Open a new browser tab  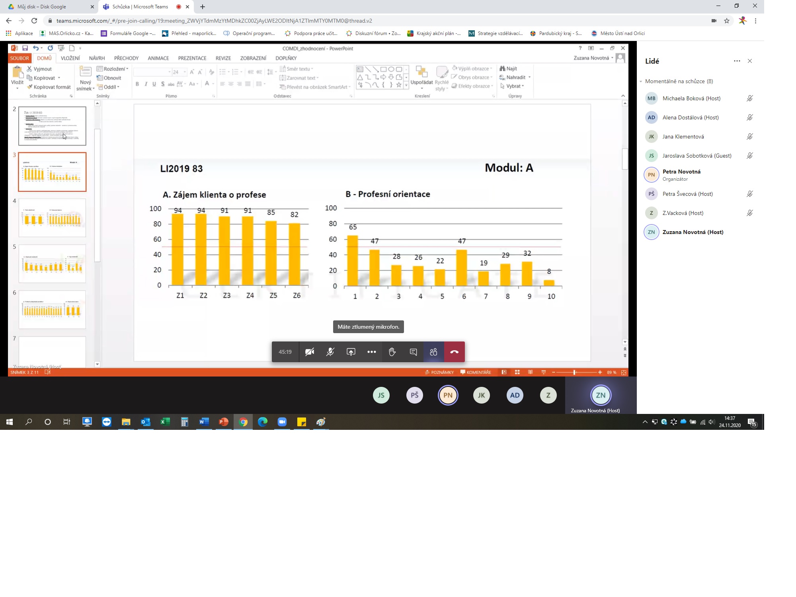coord(203,7)
